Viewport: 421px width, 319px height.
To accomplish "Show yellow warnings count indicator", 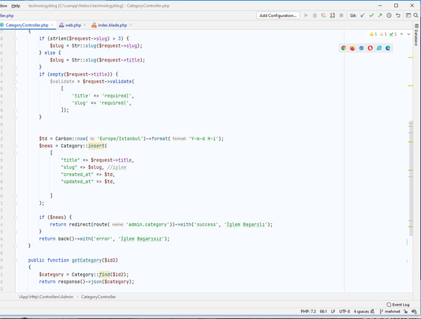I will click(x=373, y=34).
